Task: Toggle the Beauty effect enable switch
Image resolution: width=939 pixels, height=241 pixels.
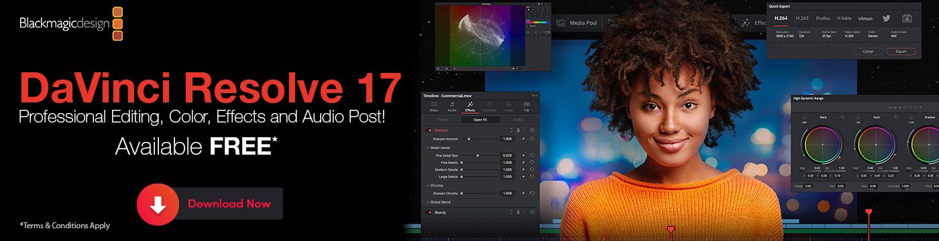Action: tap(429, 212)
